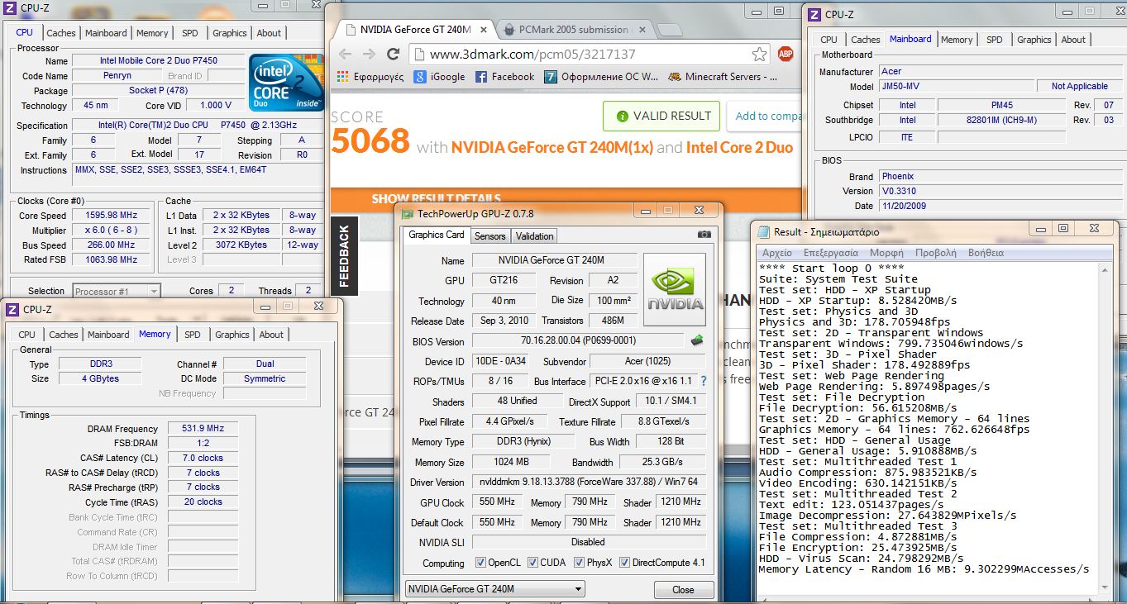Reload the 3dmark page
This screenshot has height=604, width=1127.
coord(394,55)
